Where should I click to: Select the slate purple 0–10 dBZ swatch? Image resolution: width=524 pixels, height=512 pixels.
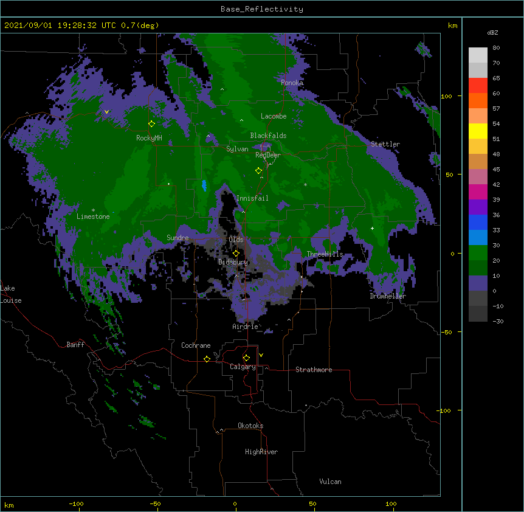click(478, 283)
